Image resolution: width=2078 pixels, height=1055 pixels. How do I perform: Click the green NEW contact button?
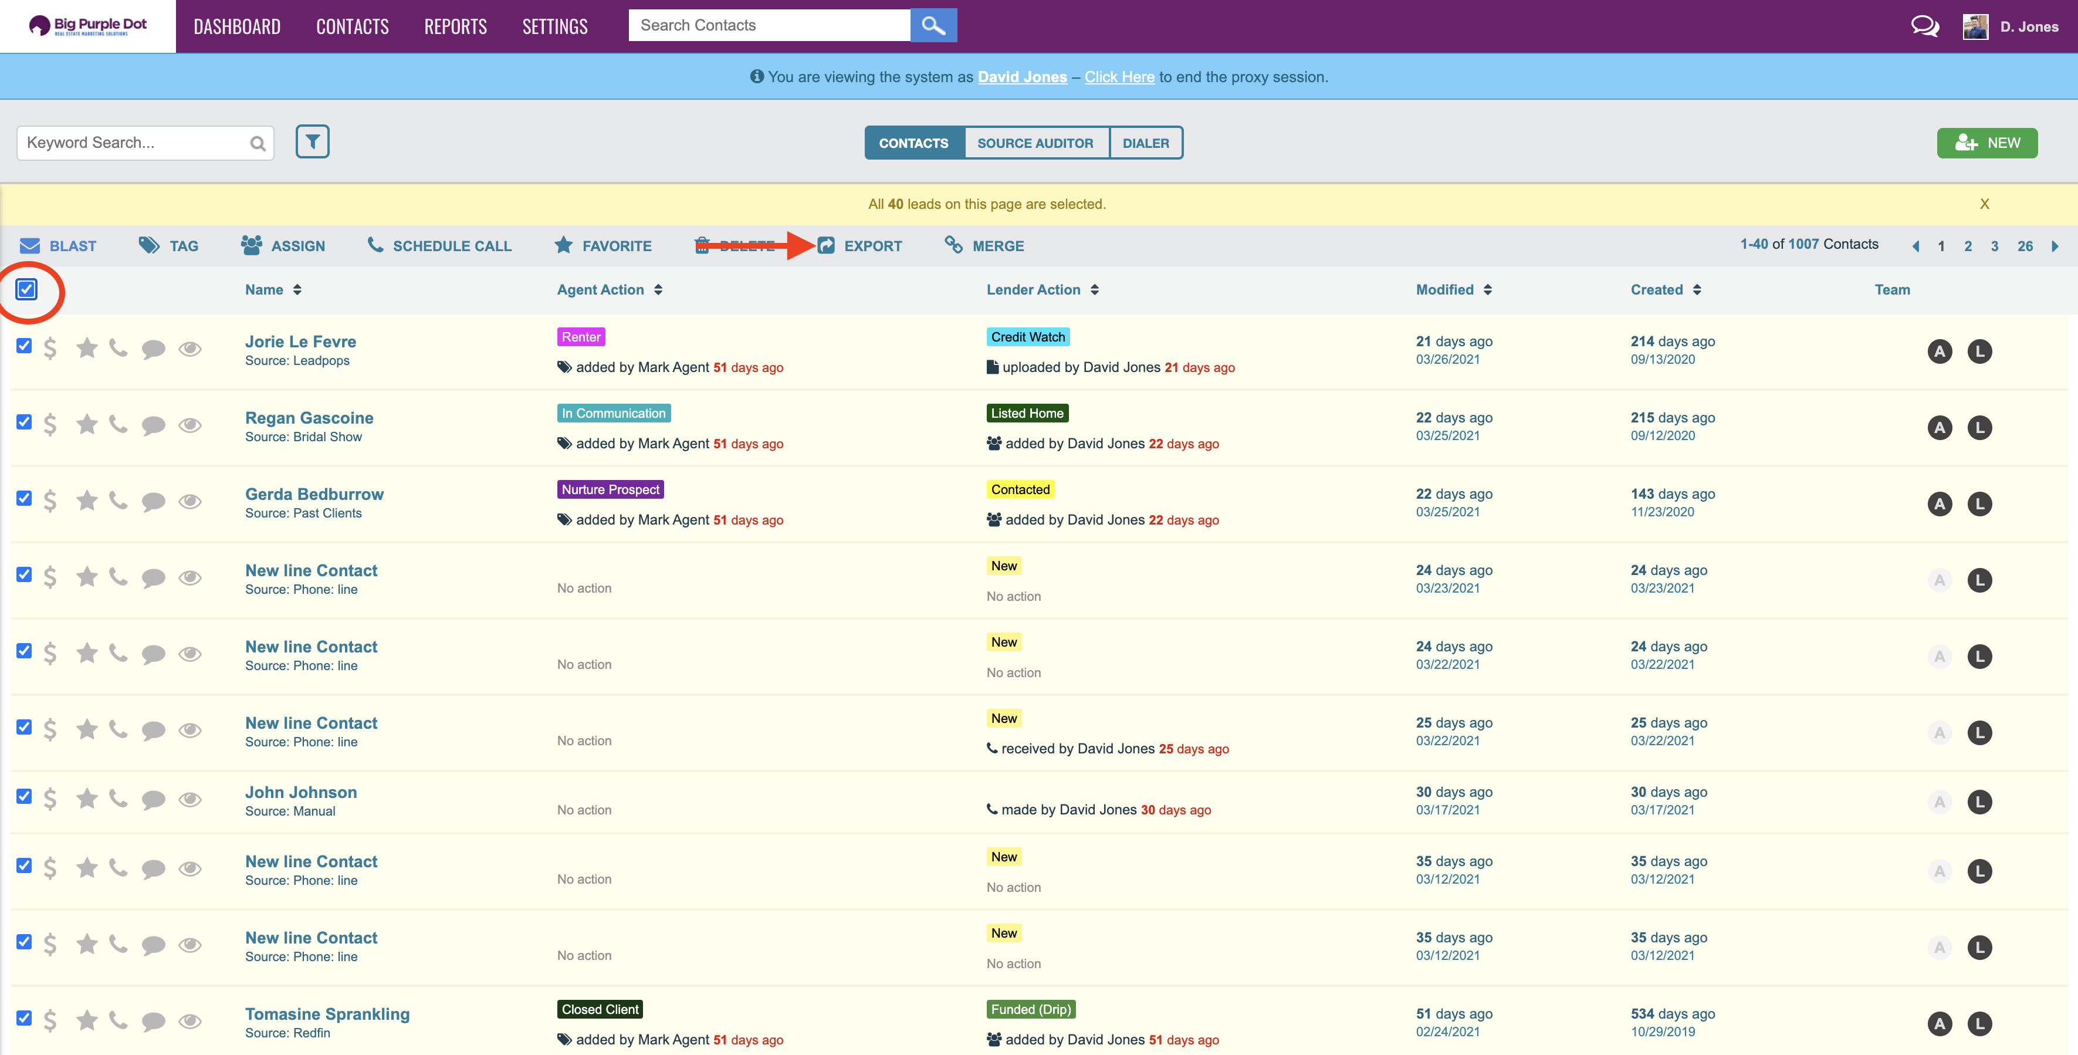click(x=1987, y=143)
